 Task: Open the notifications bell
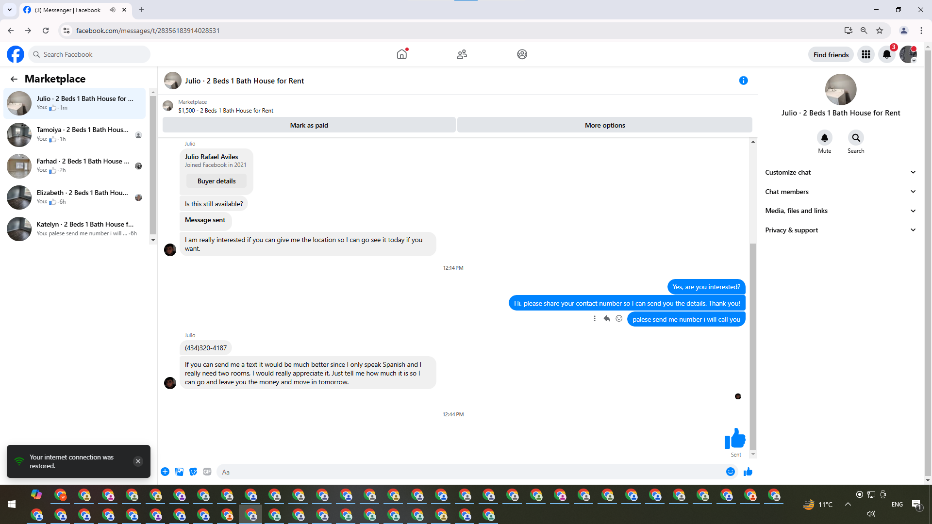[886, 54]
